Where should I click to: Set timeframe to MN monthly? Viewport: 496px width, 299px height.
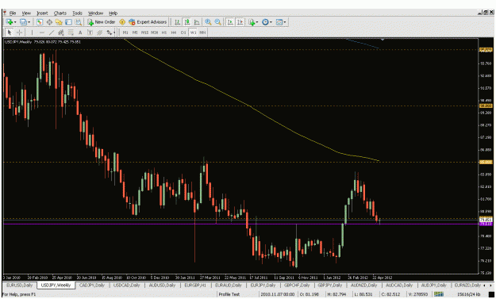click(202, 33)
